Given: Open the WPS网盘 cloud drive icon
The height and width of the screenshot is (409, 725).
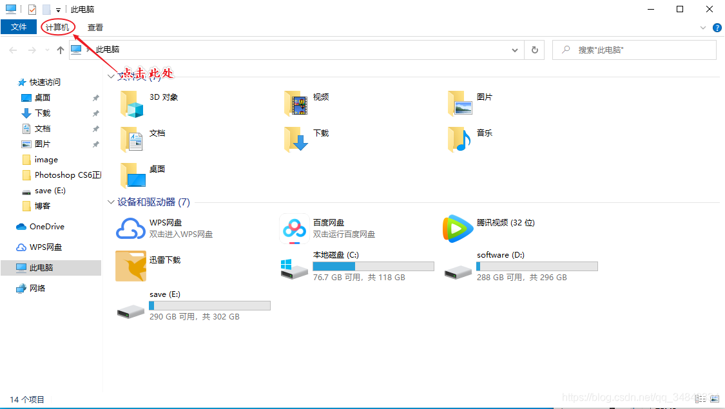Looking at the screenshot, I should click(x=131, y=228).
